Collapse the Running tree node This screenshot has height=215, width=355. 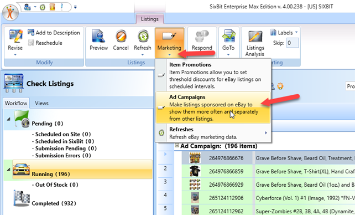(x=8, y=170)
